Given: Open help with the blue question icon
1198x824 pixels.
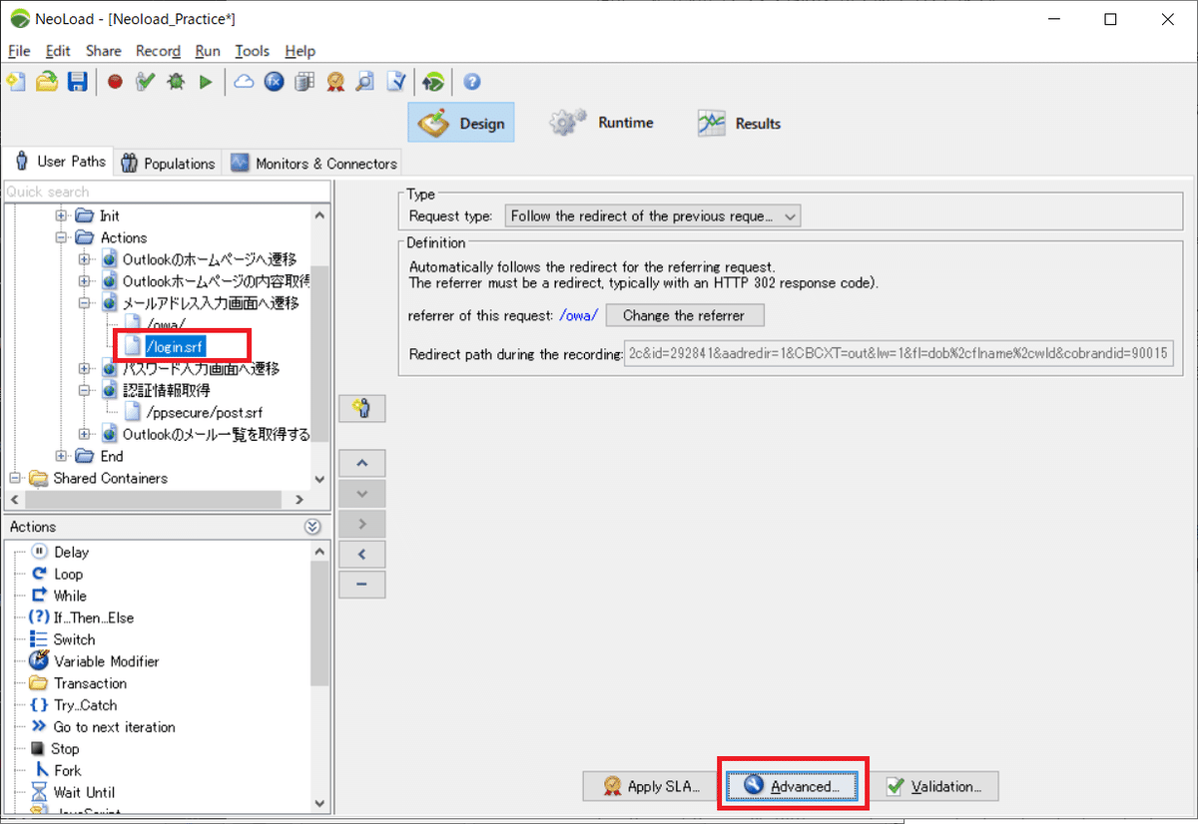Looking at the screenshot, I should (472, 82).
